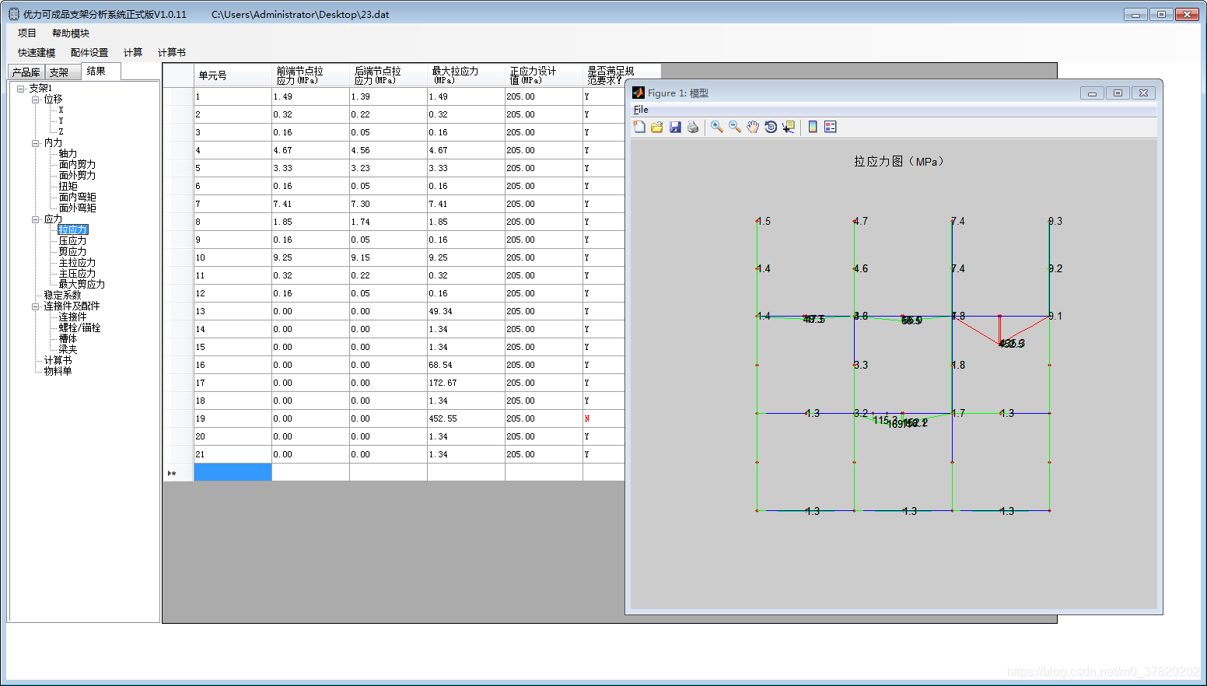
Task: Select the Pan hand tool
Action: (753, 127)
